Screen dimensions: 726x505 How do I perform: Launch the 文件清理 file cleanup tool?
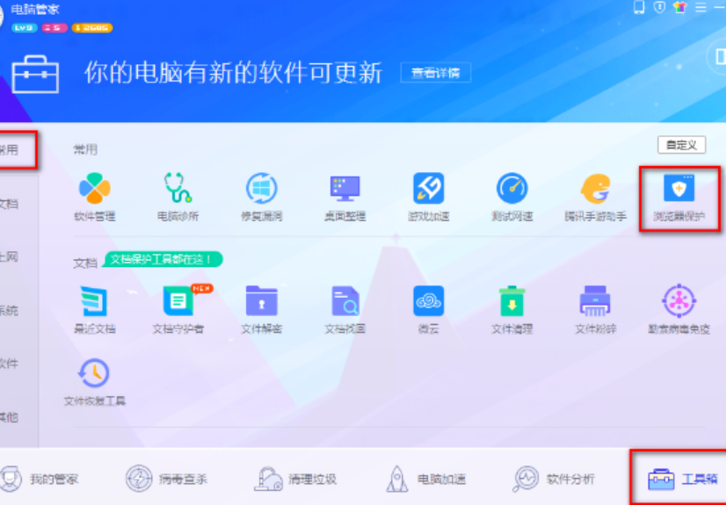[x=512, y=309]
